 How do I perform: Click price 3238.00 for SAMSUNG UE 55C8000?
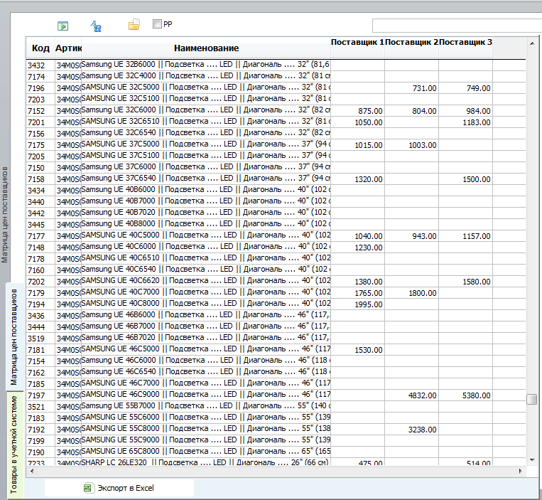click(423, 430)
